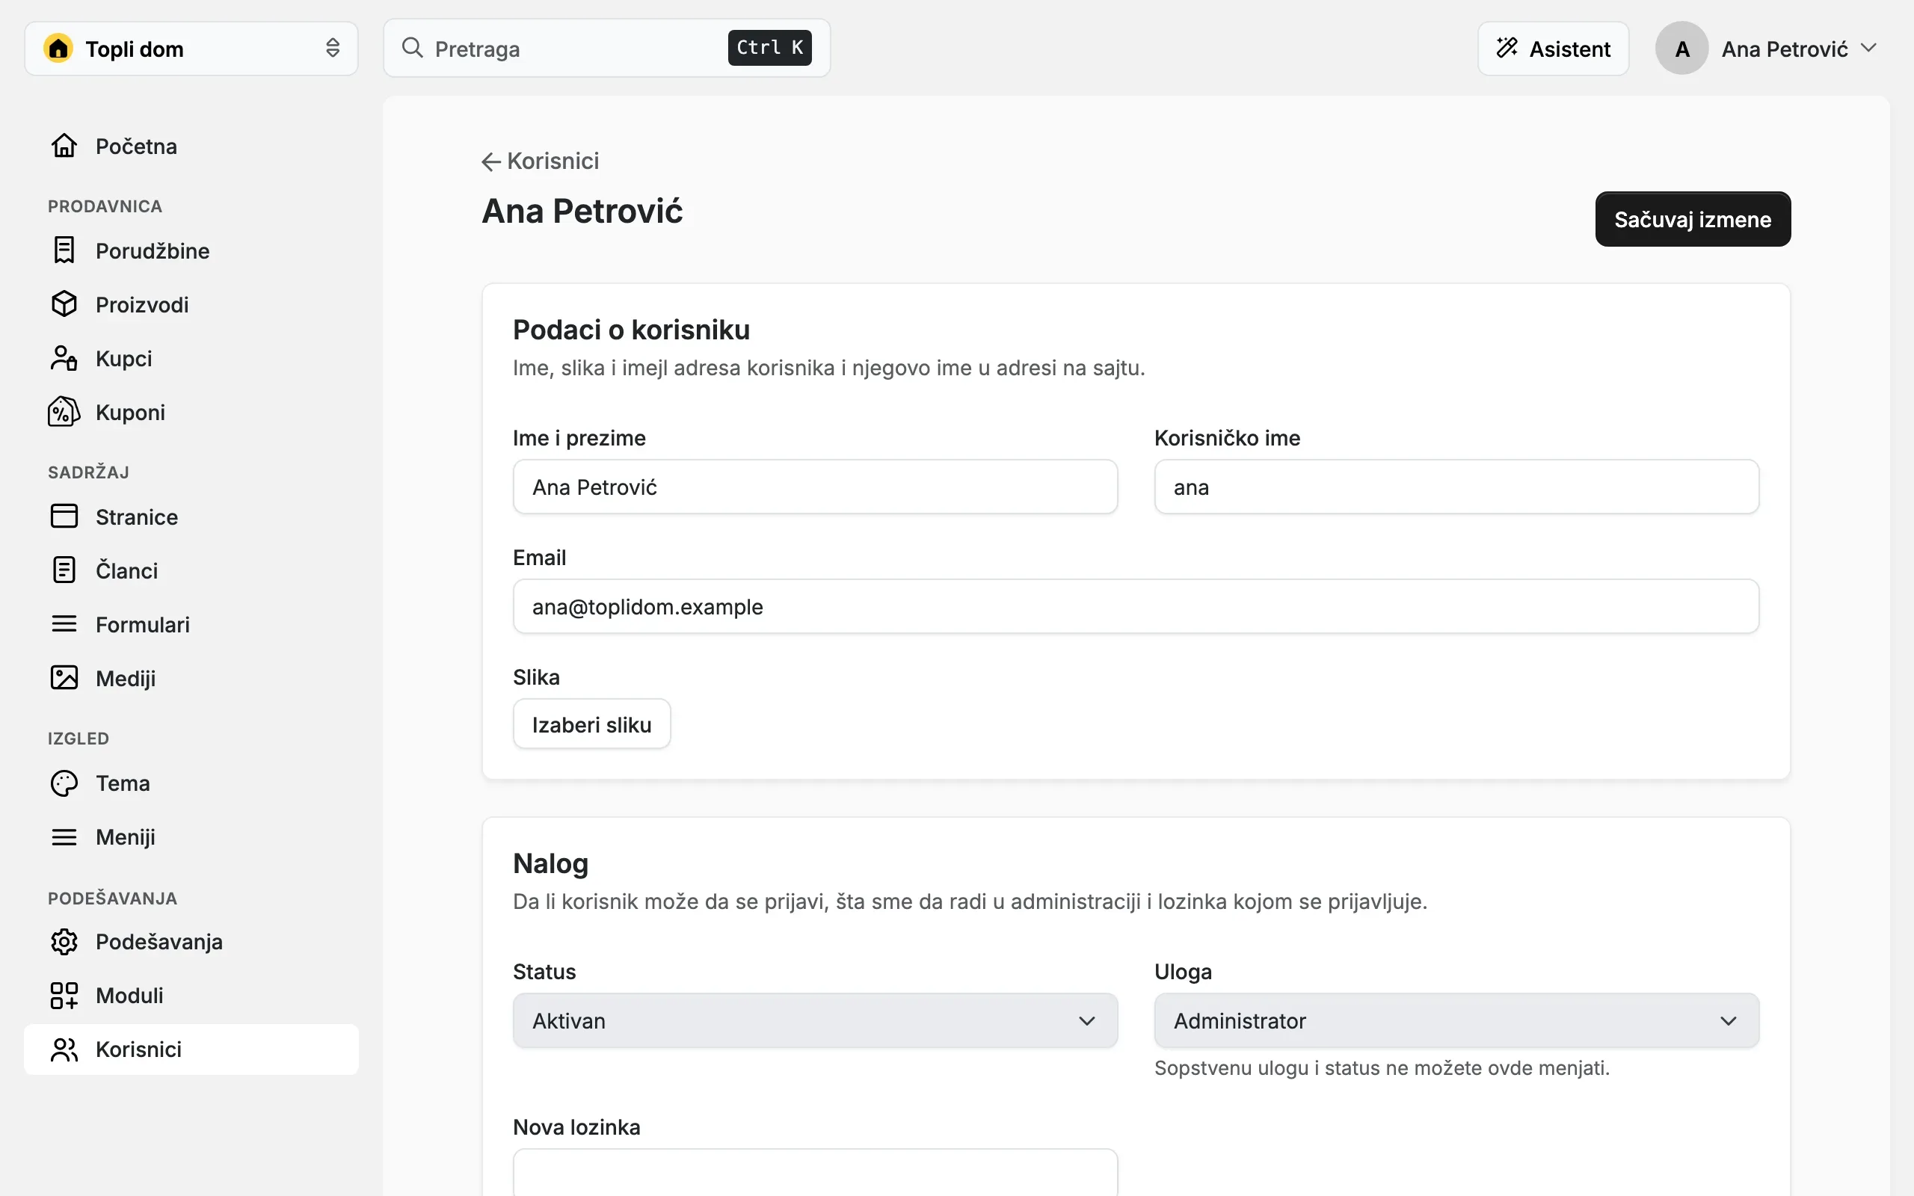Open the Status dropdown showing Aktivan
This screenshot has height=1196, width=1914.
[816, 1020]
